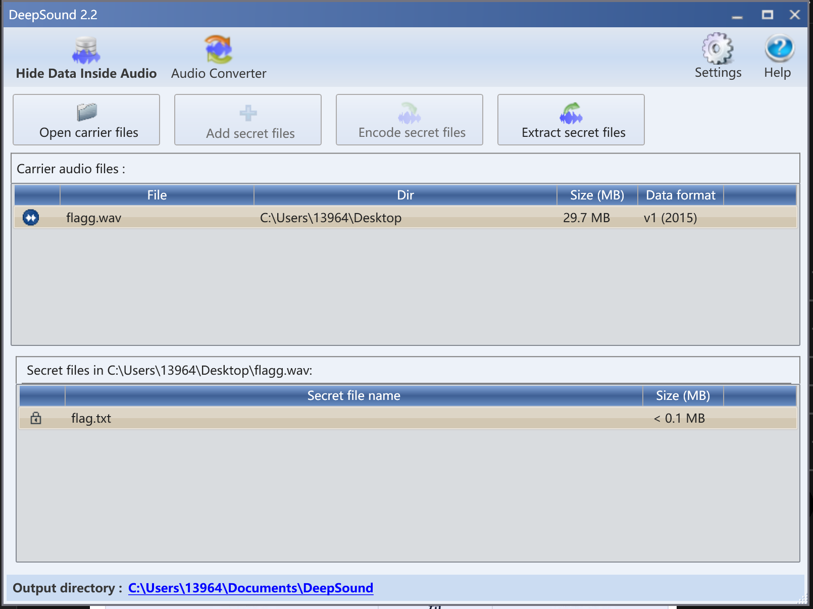Click the Open carrier files button
This screenshot has width=813, height=609.
(86, 120)
